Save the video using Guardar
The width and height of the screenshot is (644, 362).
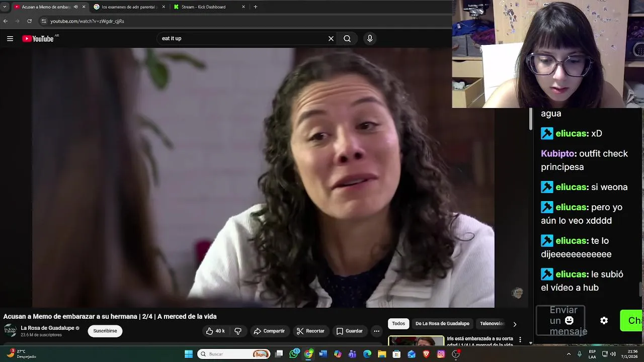click(349, 331)
